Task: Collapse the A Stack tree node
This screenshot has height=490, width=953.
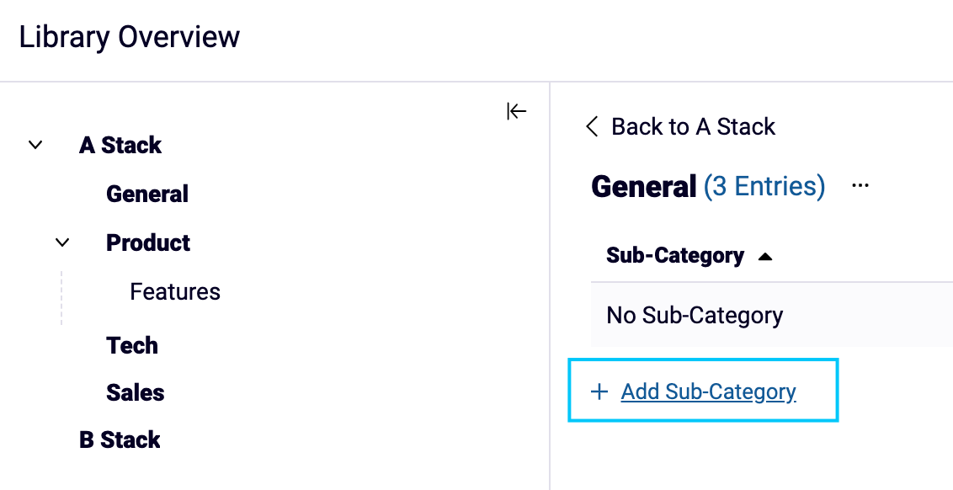Action: tap(35, 145)
